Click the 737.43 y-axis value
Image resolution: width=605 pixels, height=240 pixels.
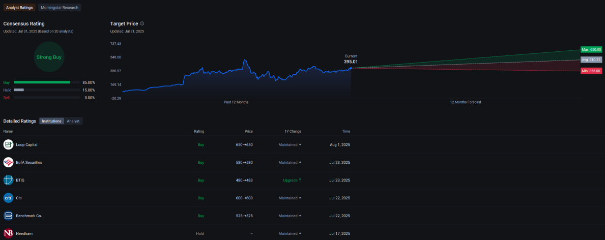coord(116,44)
